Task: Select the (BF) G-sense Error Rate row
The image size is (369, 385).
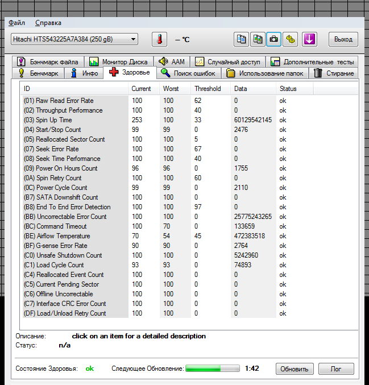Action: [167, 246]
